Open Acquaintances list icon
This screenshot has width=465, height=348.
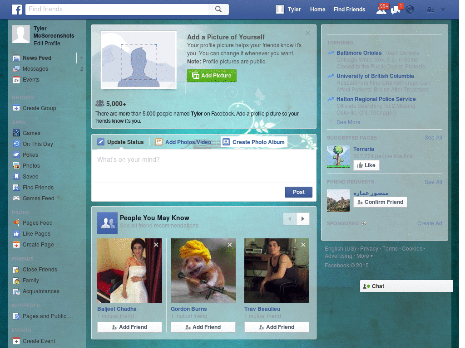pos(16,291)
